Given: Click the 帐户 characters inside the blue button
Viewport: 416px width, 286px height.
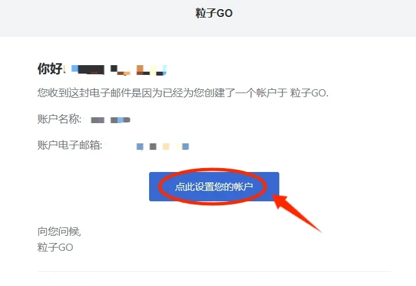Looking at the screenshot, I should (x=243, y=187).
